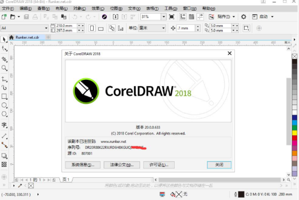Select the Shape edit tool
This screenshot has height=200, width=299.
pos(4,49)
